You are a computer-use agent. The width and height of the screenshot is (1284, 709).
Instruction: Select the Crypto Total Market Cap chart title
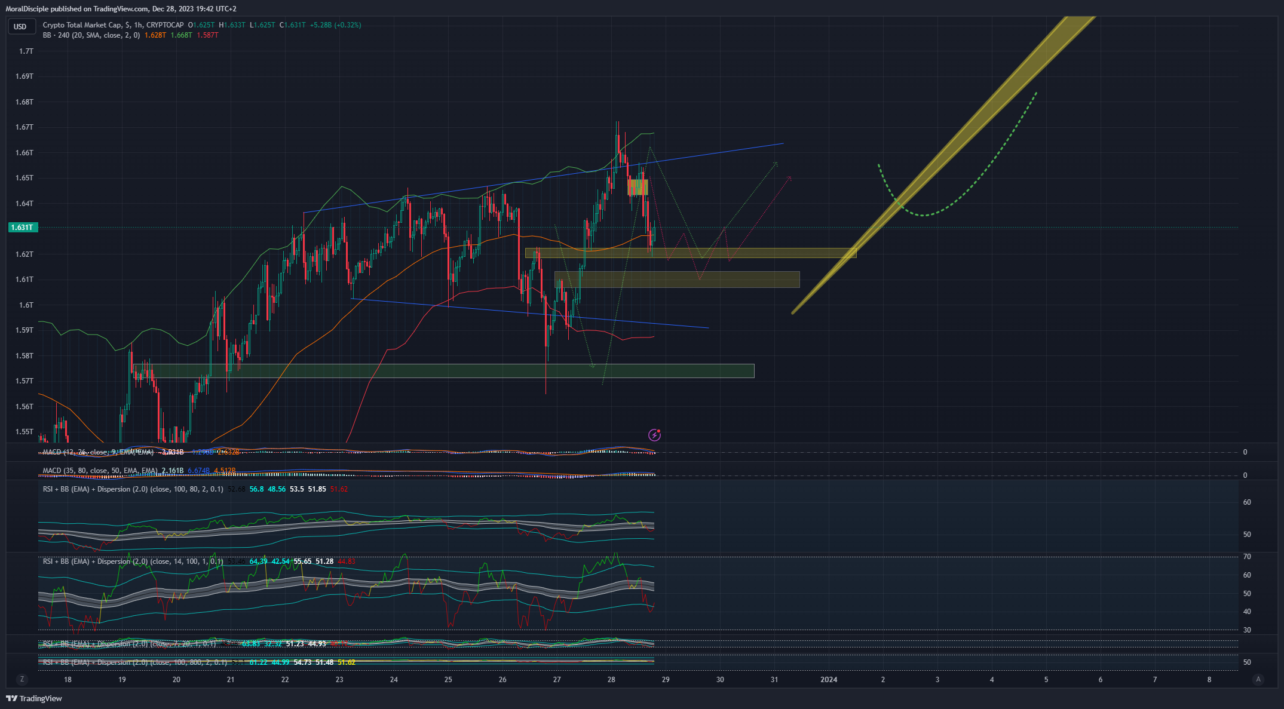tap(113, 25)
